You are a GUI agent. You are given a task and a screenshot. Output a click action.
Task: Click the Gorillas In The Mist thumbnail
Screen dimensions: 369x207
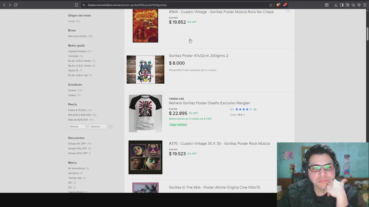coord(145,188)
